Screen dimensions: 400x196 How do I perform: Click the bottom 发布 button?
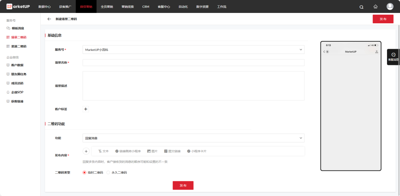(x=183, y=185)
